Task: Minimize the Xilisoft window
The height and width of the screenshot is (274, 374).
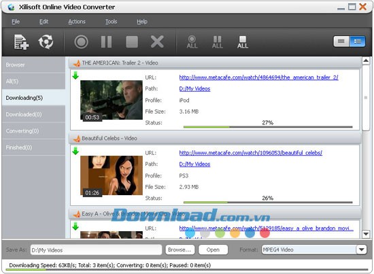Action: tap(341, 8)
